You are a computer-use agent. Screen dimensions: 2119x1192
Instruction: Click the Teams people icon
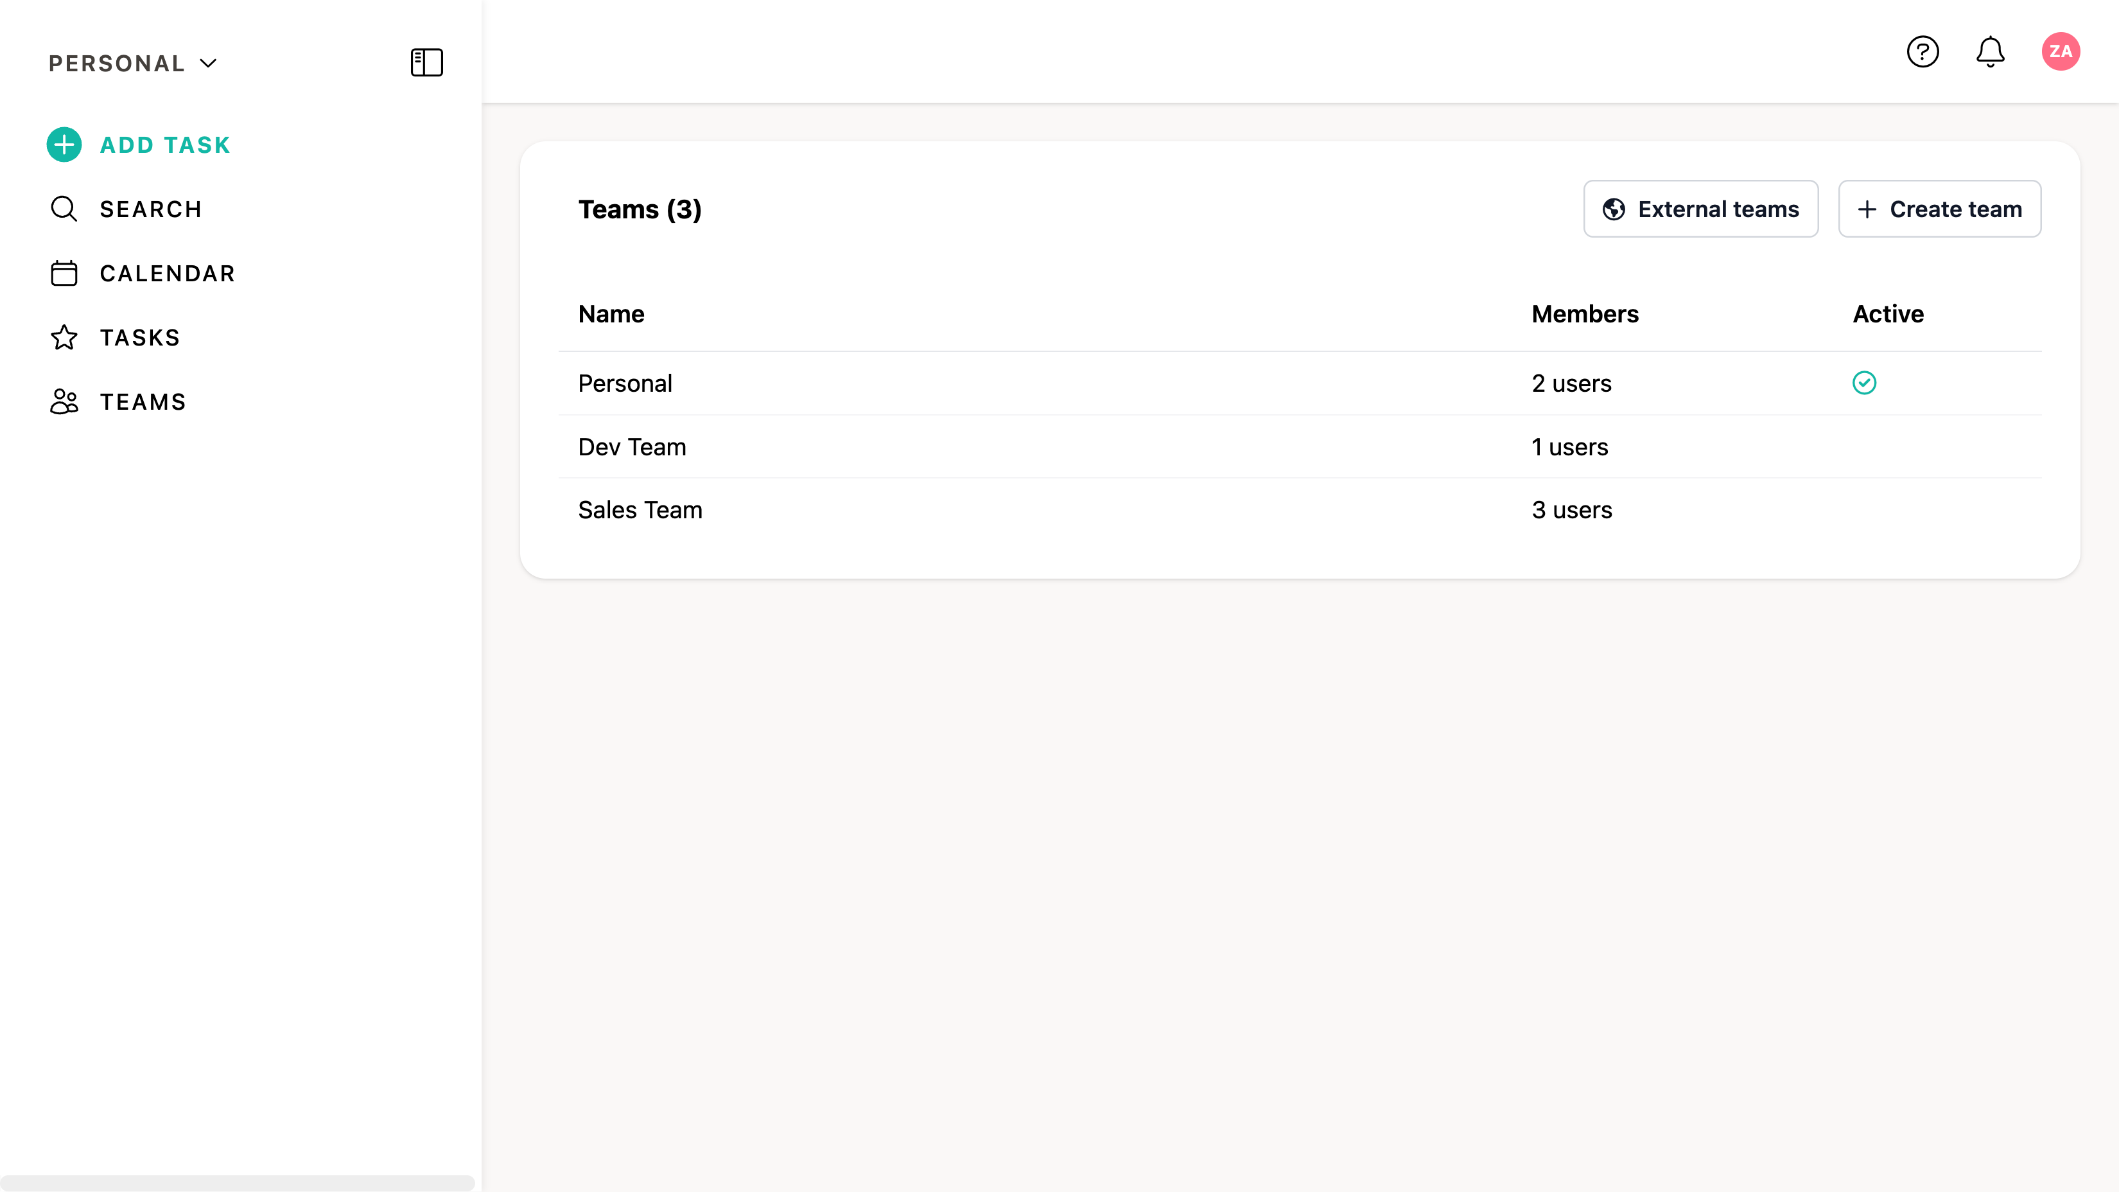(64, 401)
